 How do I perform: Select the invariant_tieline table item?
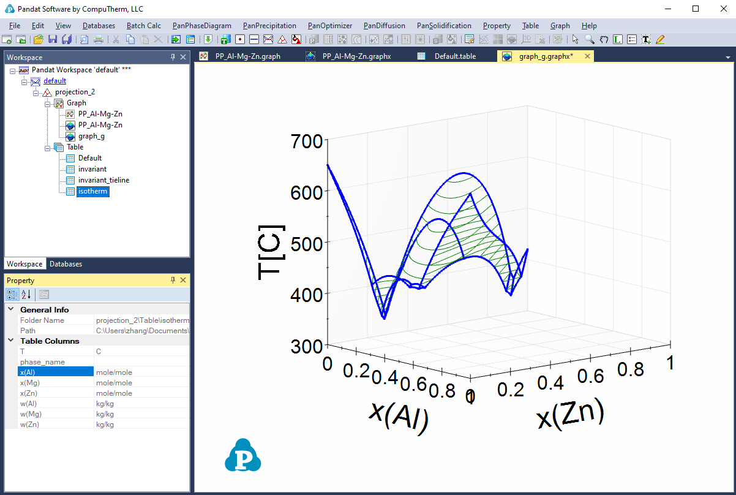coord(103,180)
